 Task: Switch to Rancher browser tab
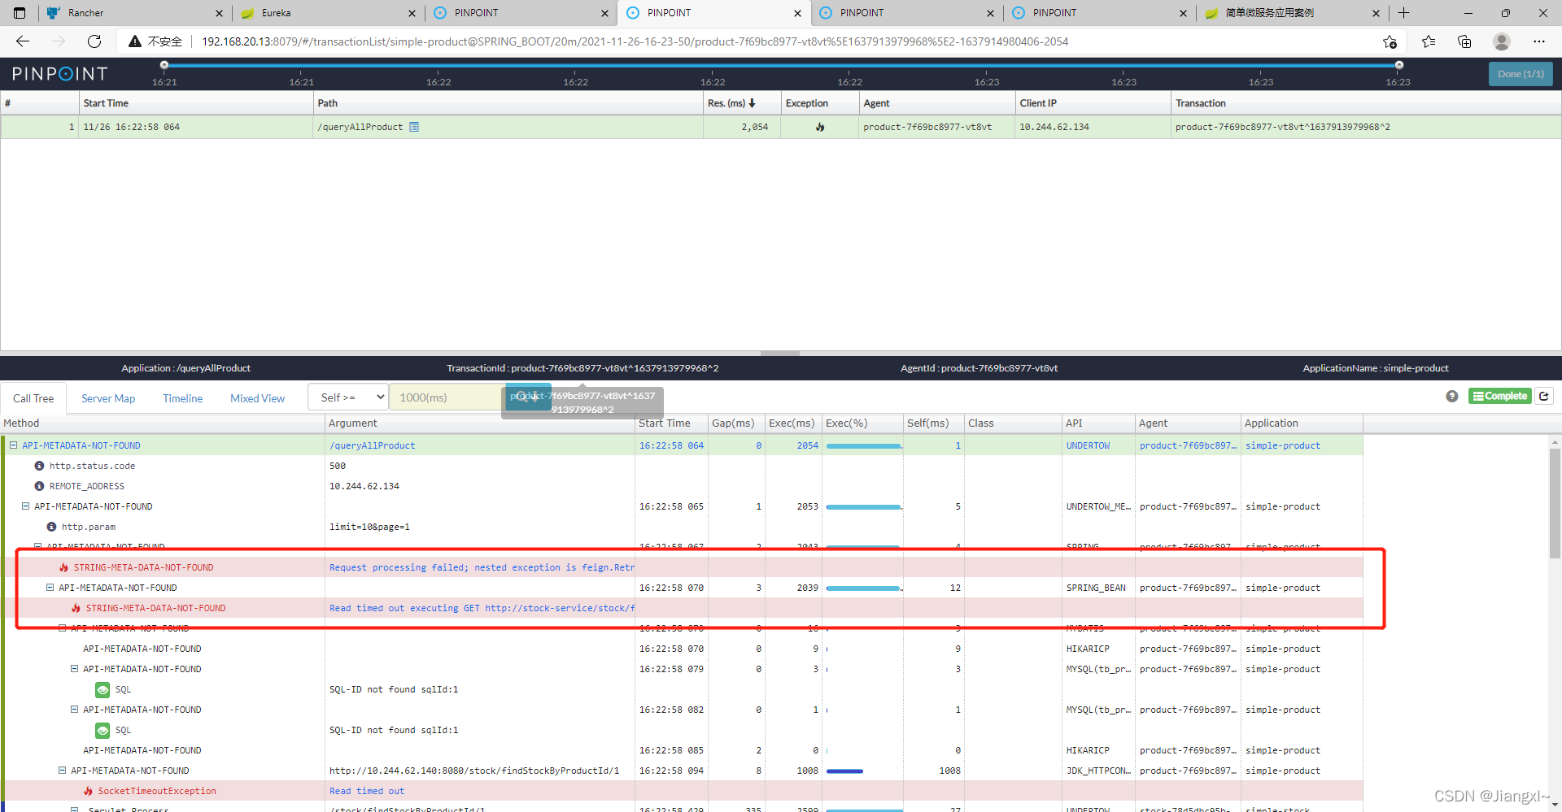click(133, 13)
